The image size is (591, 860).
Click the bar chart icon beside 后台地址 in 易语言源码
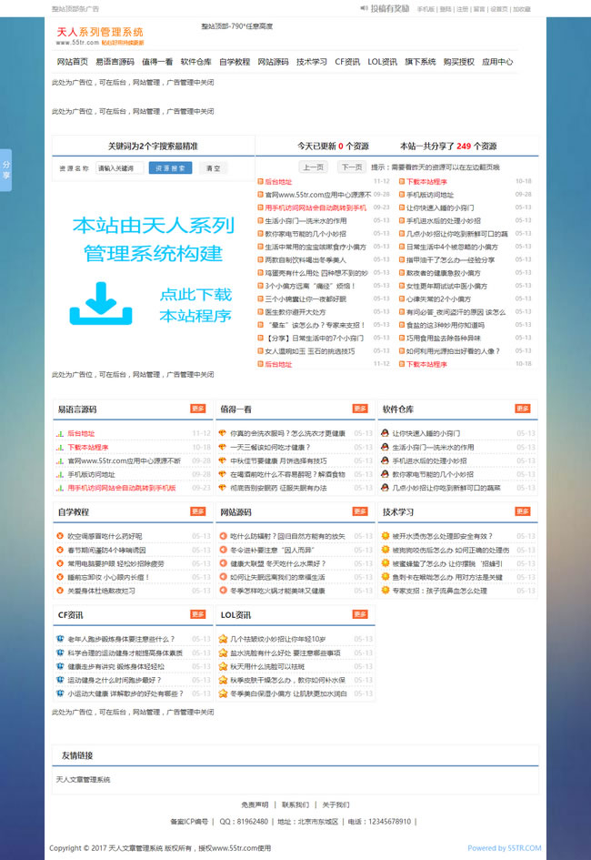(60, 434)
